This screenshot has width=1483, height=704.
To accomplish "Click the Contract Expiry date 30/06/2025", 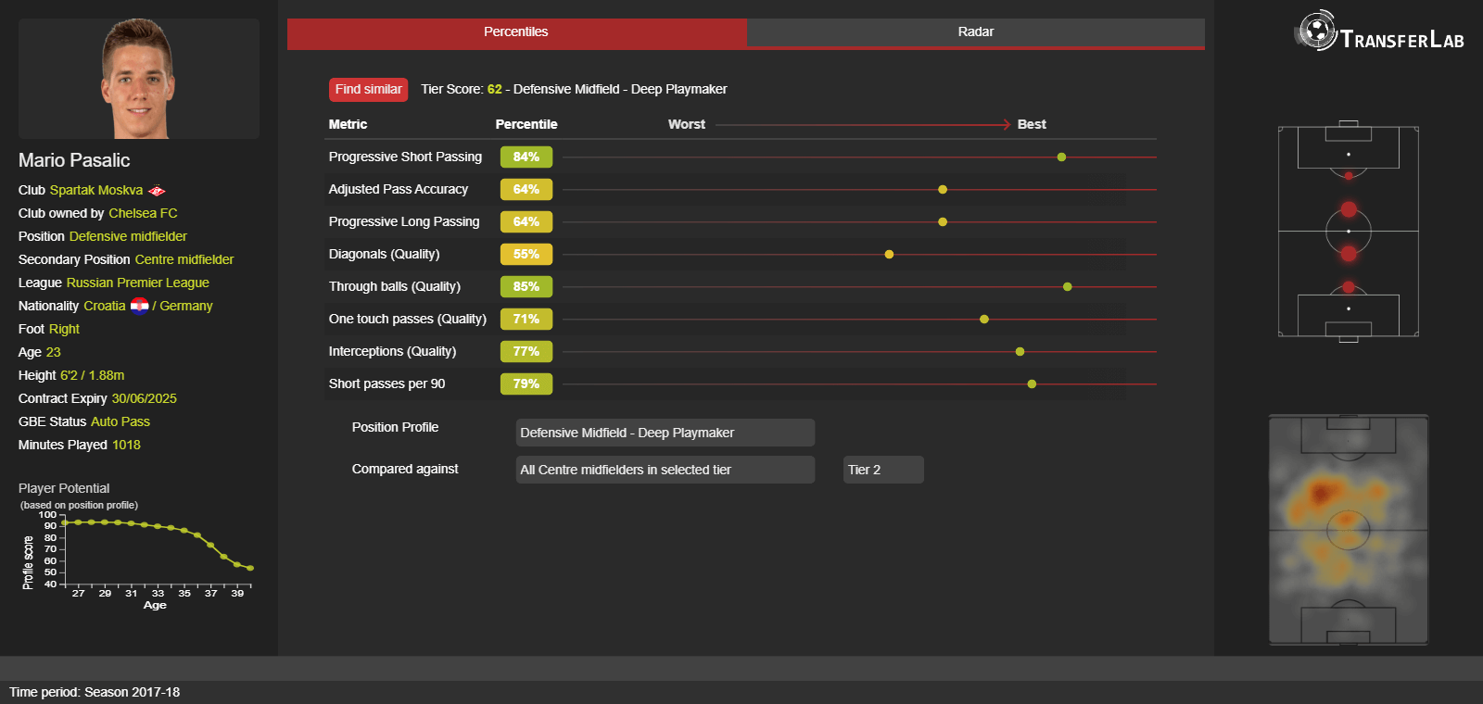I will click(144, 398).
